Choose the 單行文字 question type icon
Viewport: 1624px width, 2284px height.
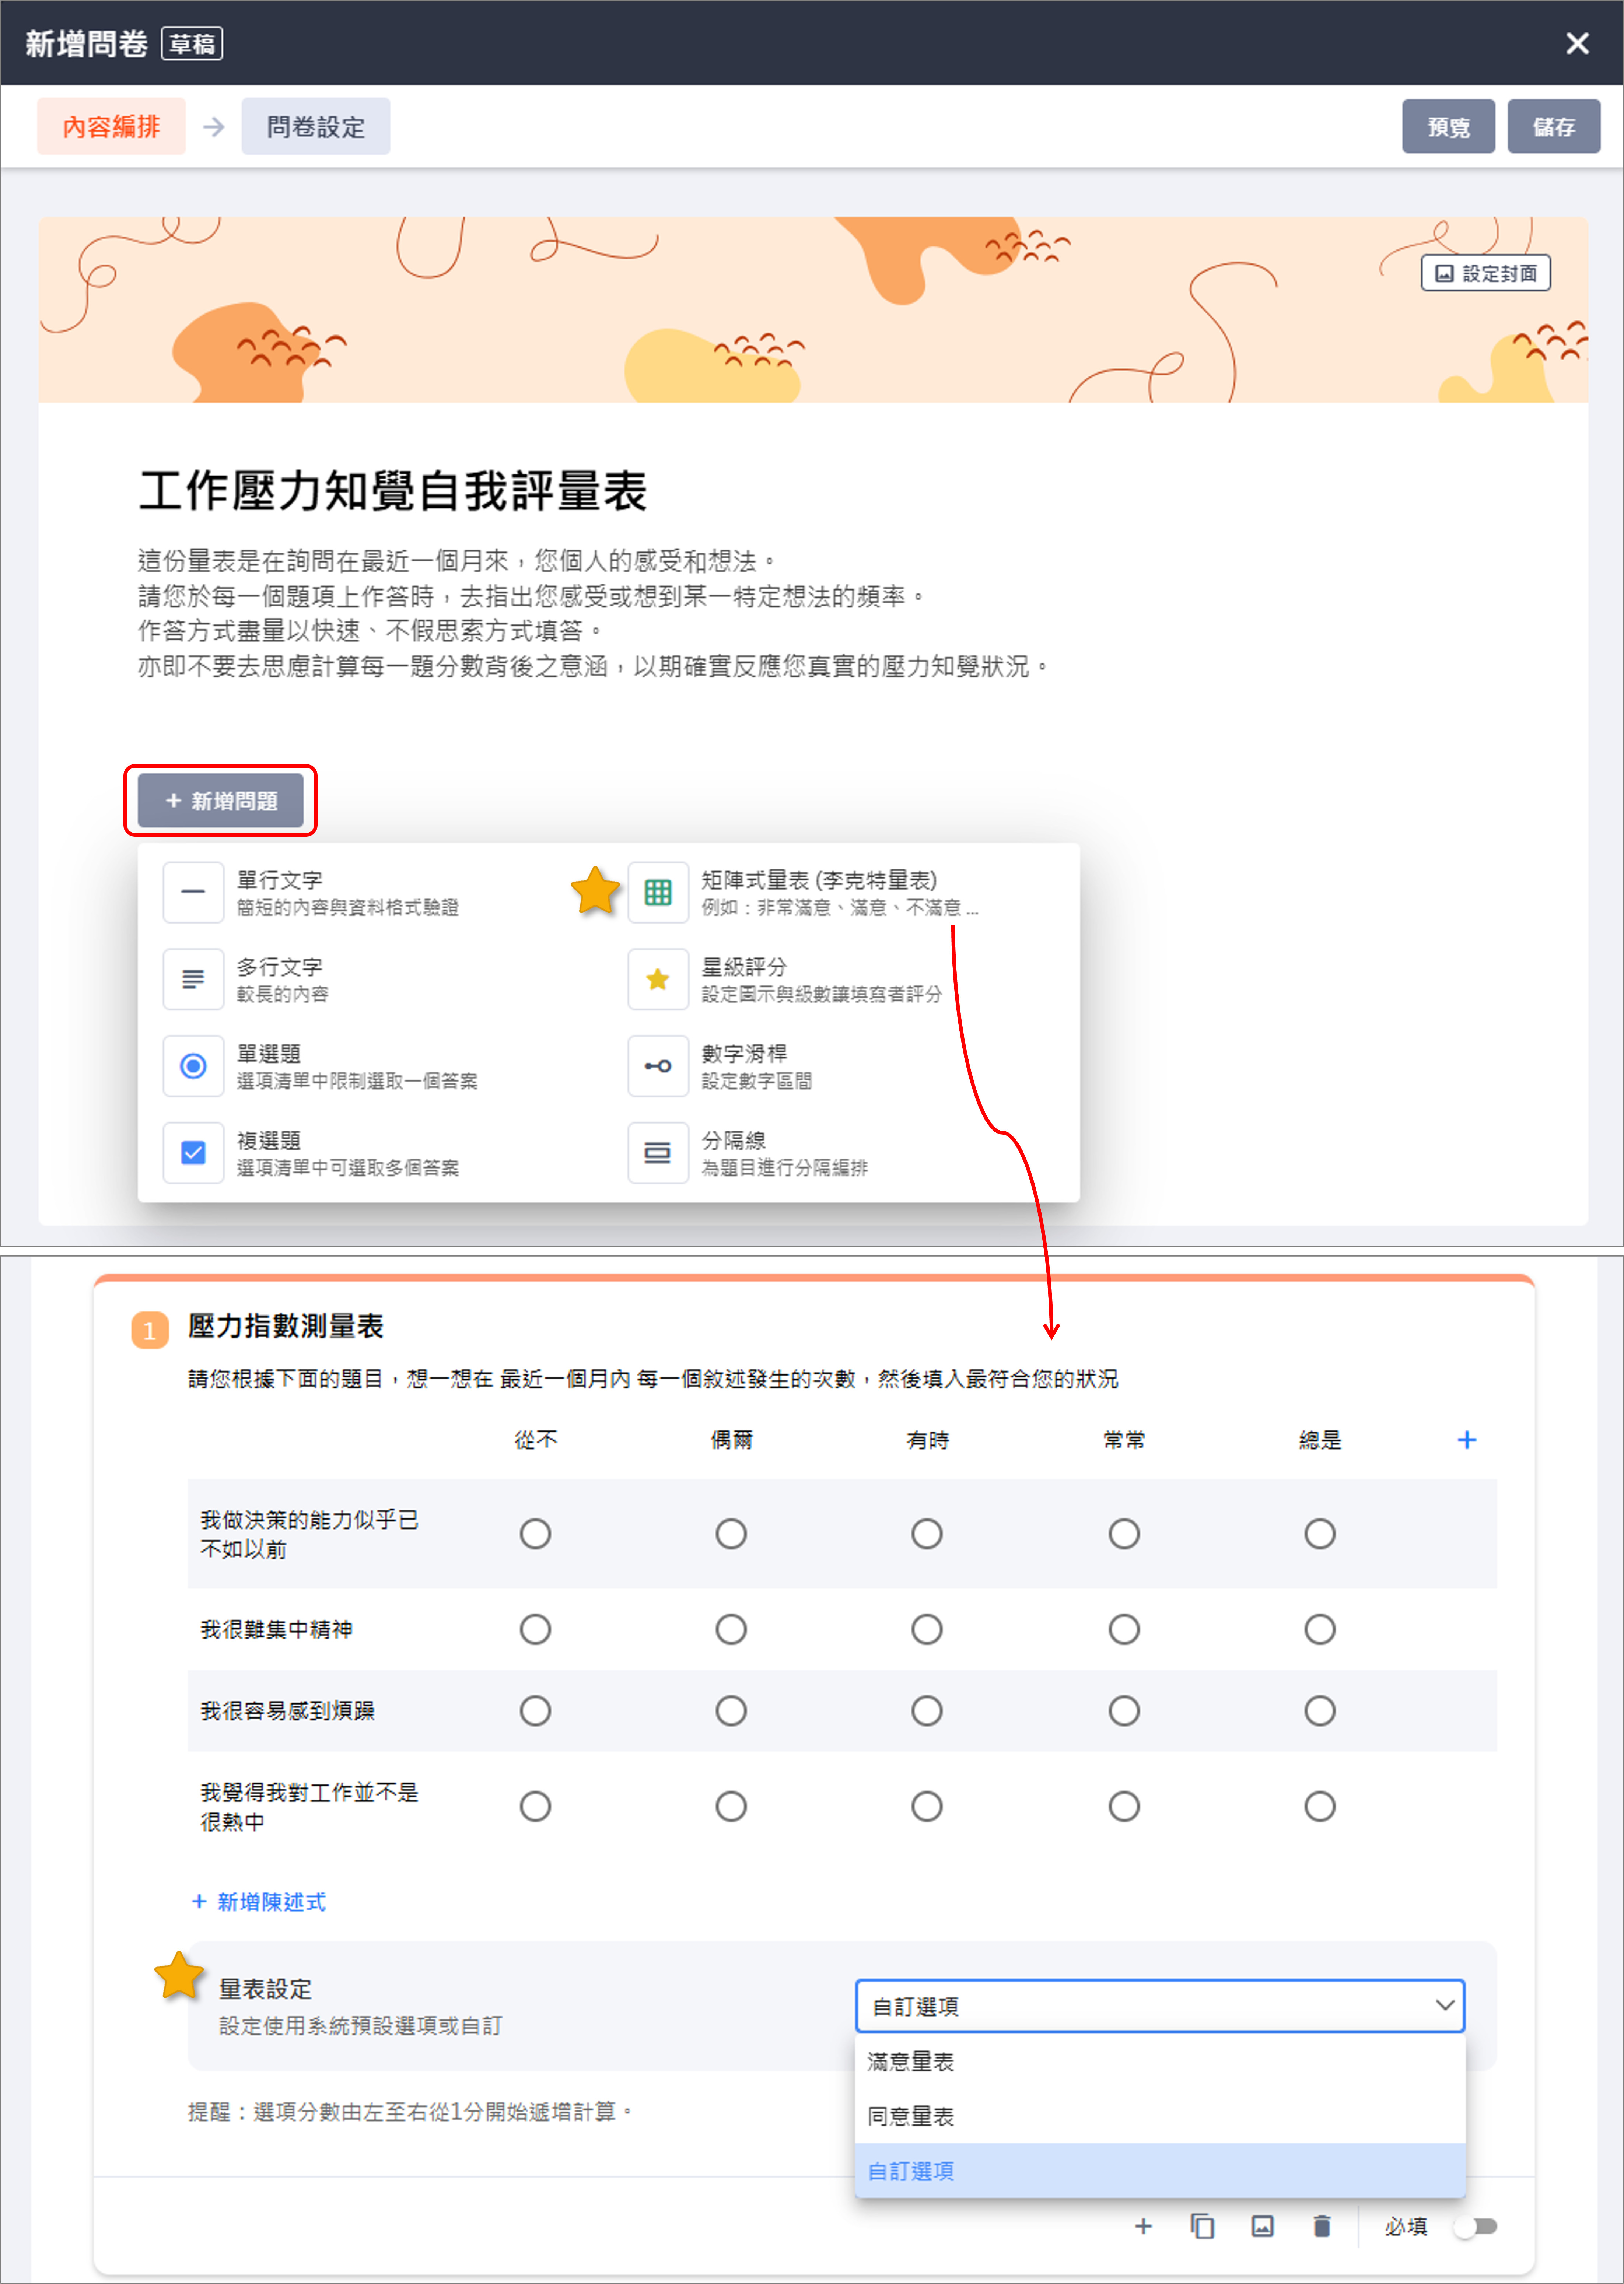click(x=193, y=892)
